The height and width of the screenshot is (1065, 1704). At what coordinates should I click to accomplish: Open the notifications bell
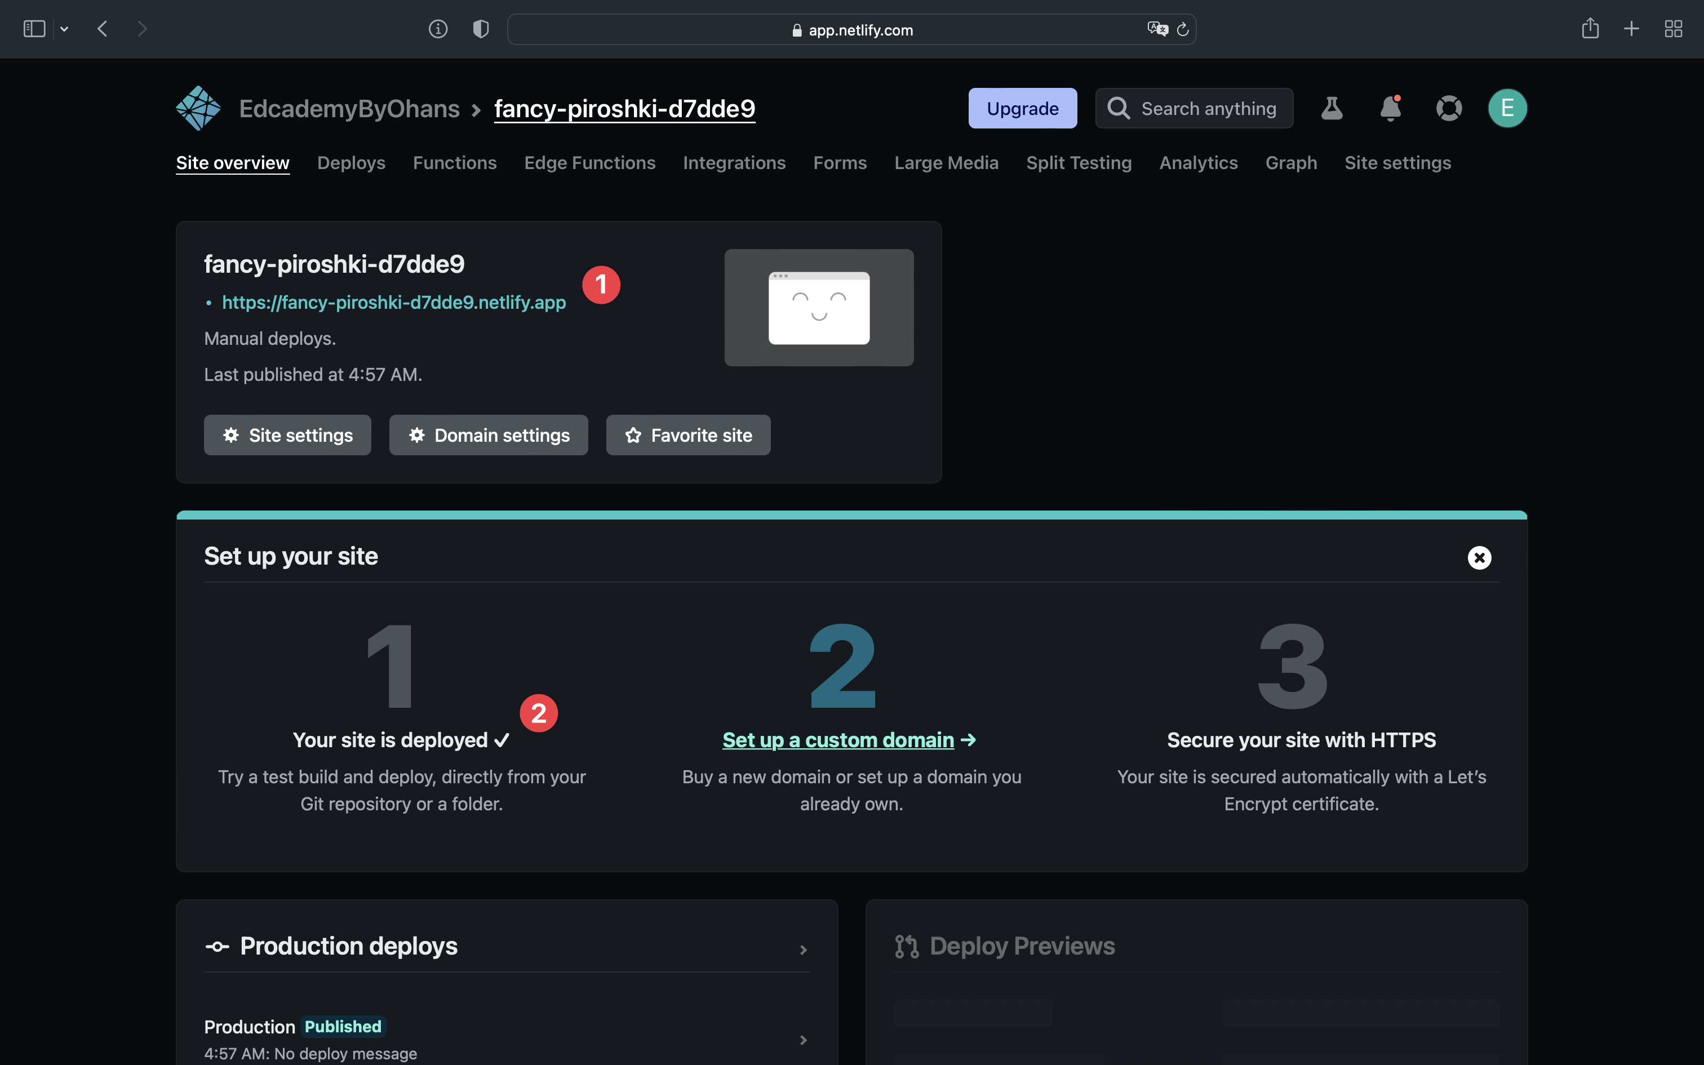(1390, 108)
